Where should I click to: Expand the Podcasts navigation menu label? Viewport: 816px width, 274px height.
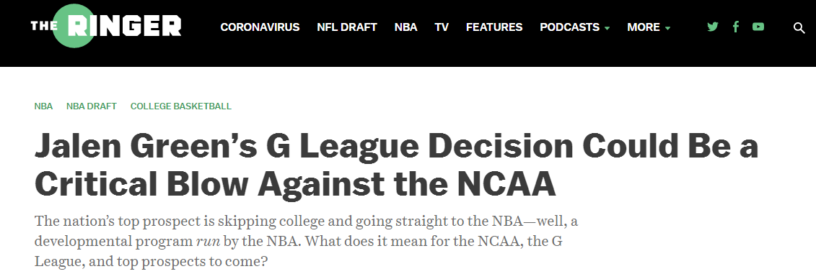point(569,27)
